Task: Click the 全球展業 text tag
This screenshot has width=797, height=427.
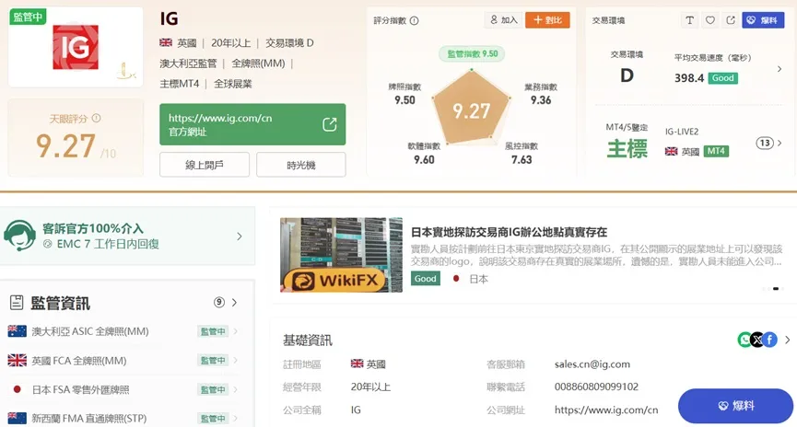Action: click(233, 84)
